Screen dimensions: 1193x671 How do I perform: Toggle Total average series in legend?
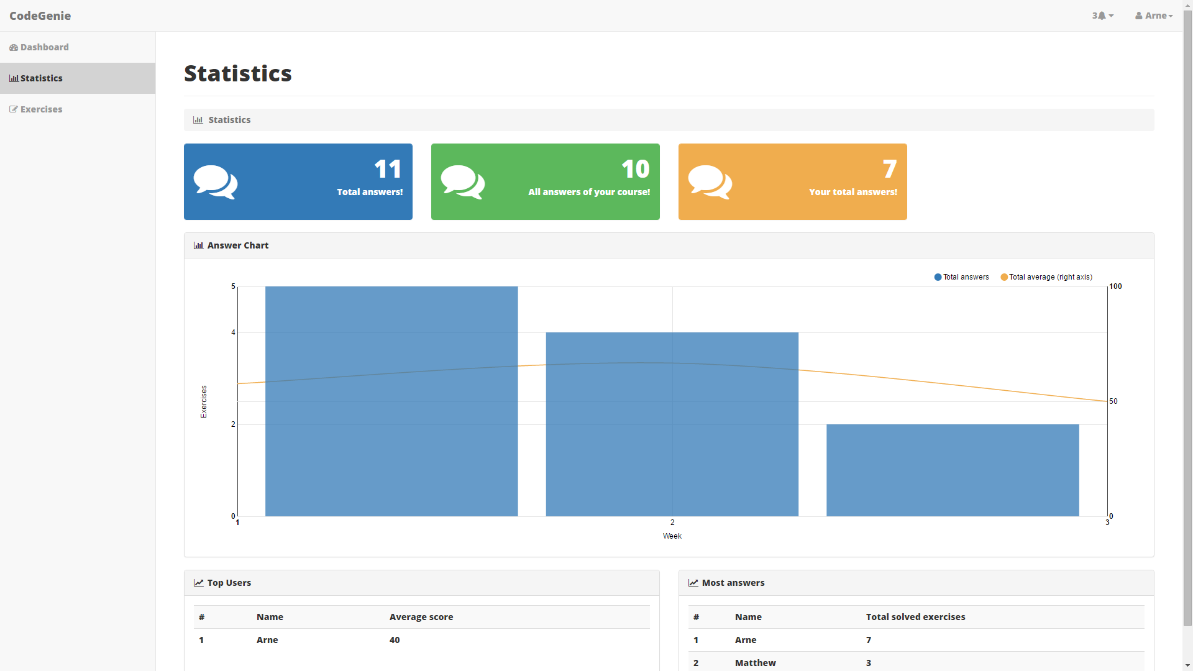tap(1046, 277)
